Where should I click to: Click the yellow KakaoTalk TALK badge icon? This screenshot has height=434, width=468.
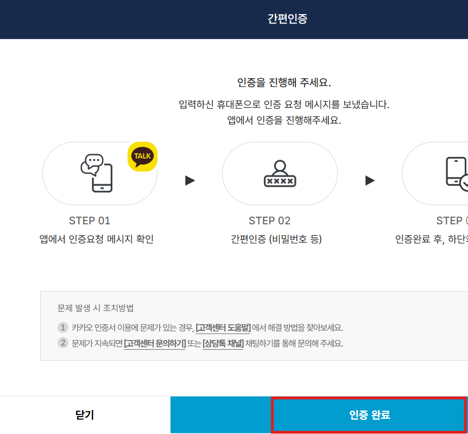coord(142,157)
